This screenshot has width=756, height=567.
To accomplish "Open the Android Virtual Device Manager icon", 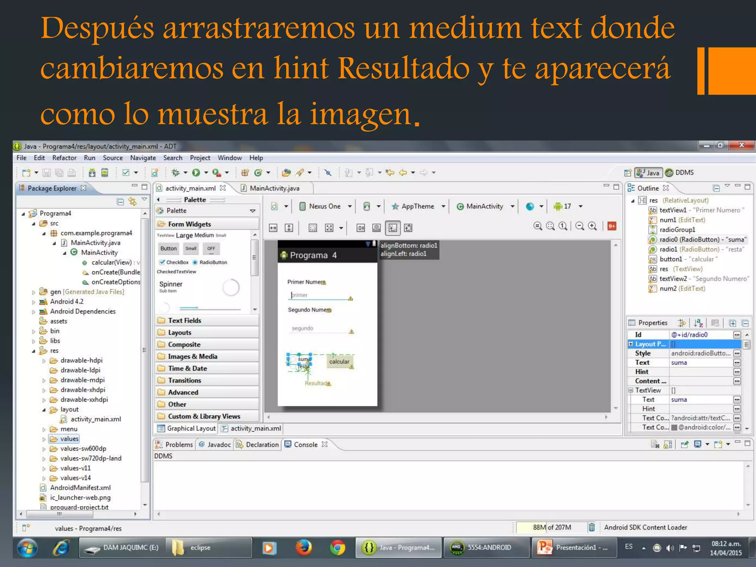I will [105, 172].
